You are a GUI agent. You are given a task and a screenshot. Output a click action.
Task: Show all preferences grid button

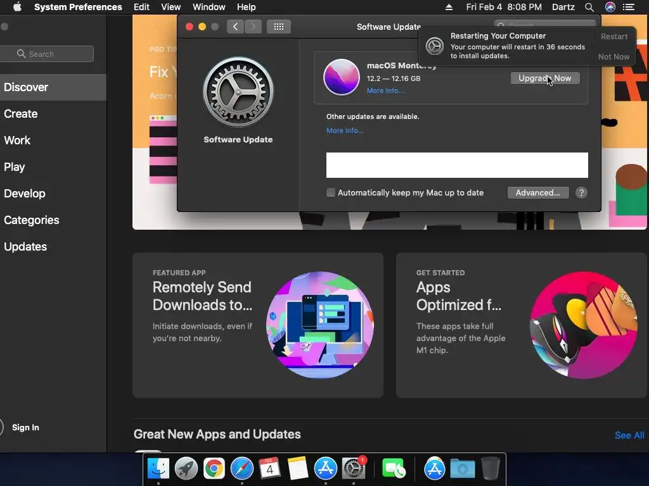pyautogui.click(x=279, y=27)
